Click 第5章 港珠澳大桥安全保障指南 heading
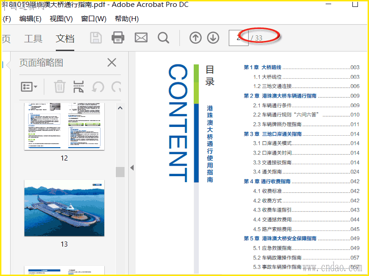 click(x=302, y=238)
